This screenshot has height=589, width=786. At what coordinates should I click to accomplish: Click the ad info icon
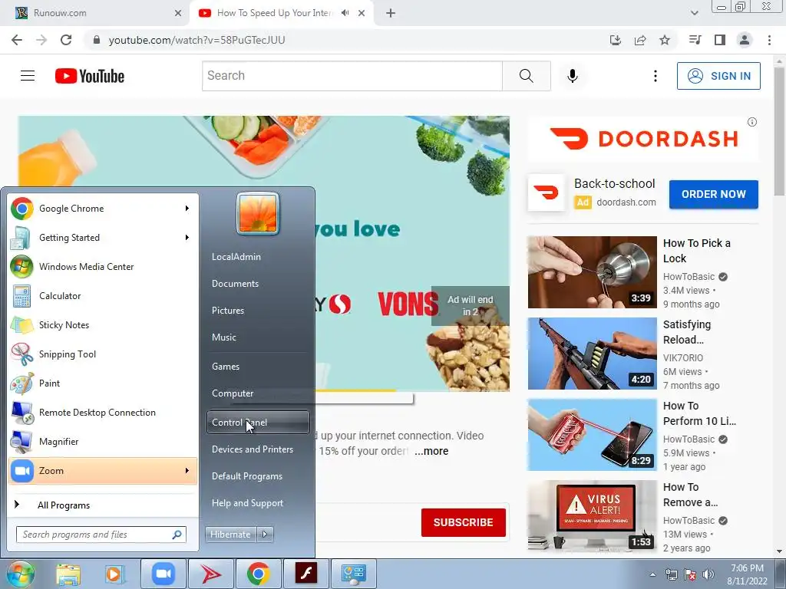[x=752, y=122]
